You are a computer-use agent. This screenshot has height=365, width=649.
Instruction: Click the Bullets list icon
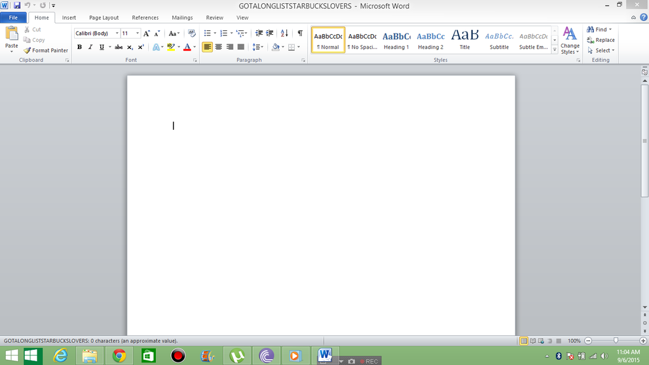(207, 33)
